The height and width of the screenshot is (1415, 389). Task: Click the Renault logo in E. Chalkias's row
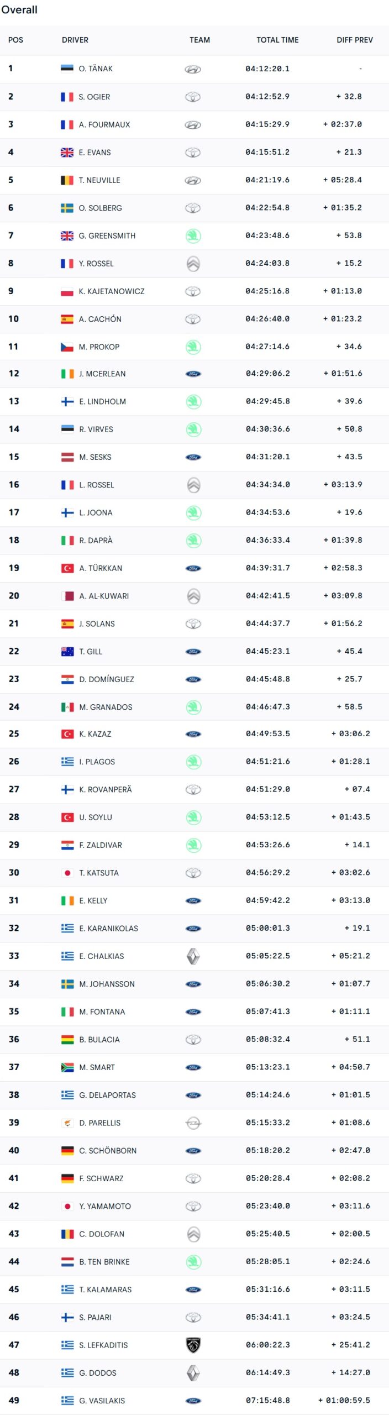[193, 956]
